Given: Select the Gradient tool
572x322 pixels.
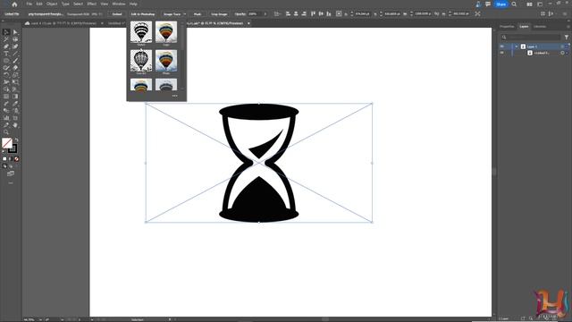Looking at the screenshot, I should coord(15,97).
